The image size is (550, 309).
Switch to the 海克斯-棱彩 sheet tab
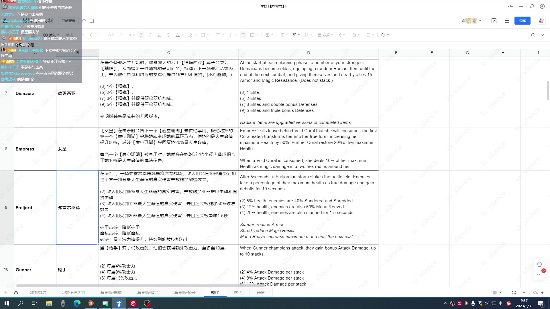pos(185,292)
